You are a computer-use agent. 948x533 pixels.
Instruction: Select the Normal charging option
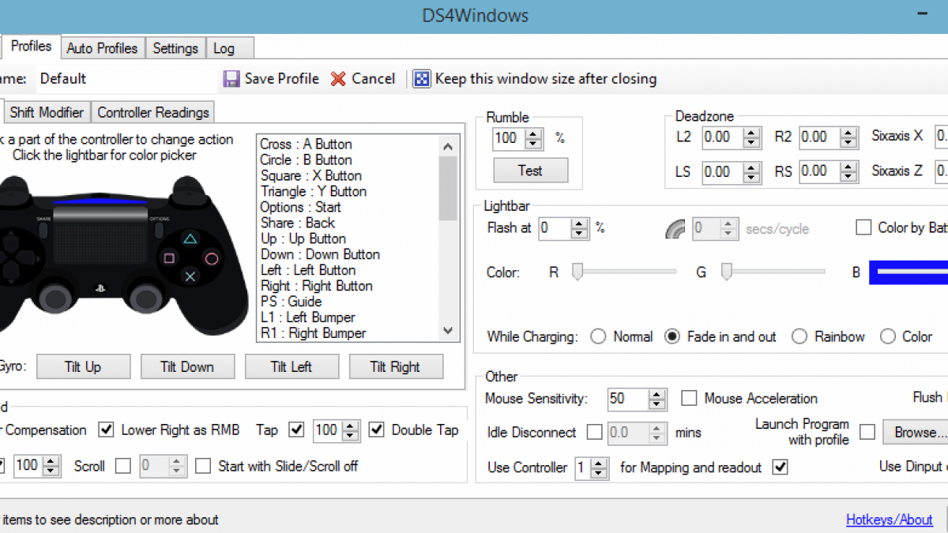click(599, 336)
